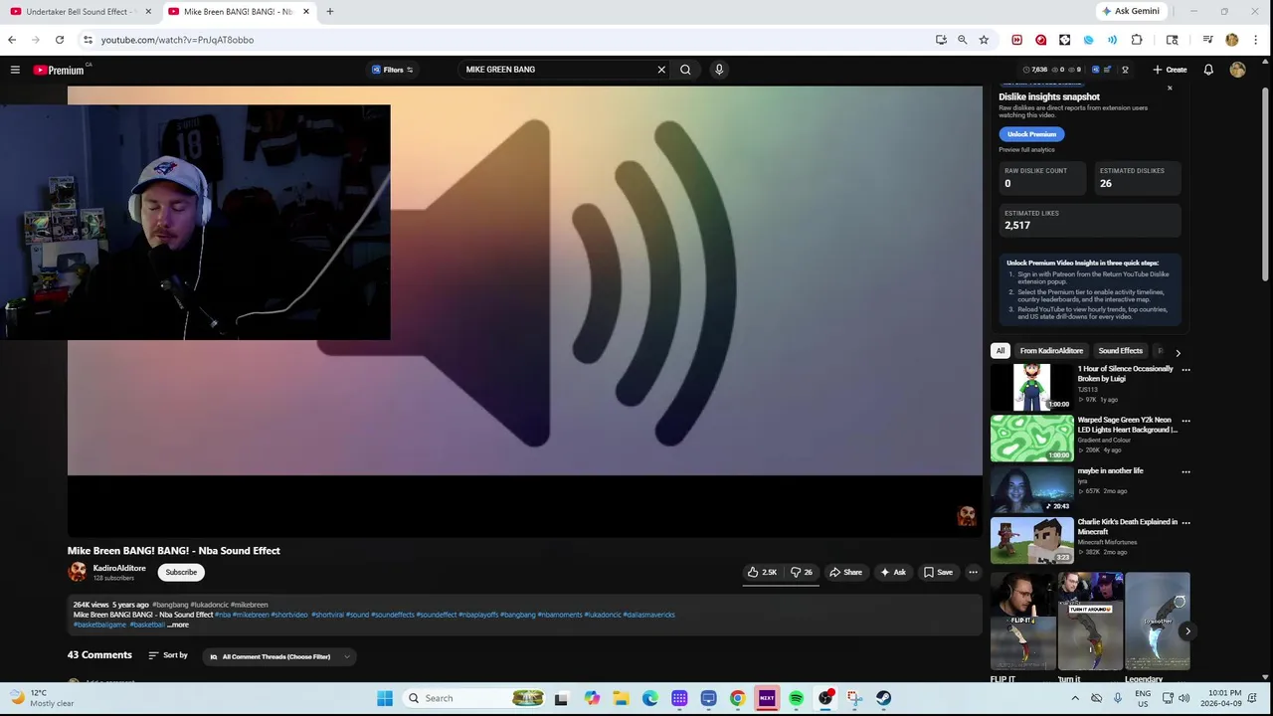The height and width of the screenshot is (716, 1273).
Task: Open options for 1 Hour of Silence video
Action: point(1185,370)
